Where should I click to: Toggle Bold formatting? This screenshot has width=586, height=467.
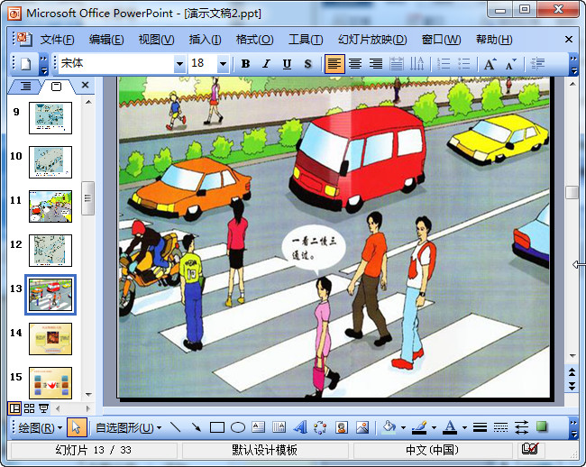tap(245, 64)
